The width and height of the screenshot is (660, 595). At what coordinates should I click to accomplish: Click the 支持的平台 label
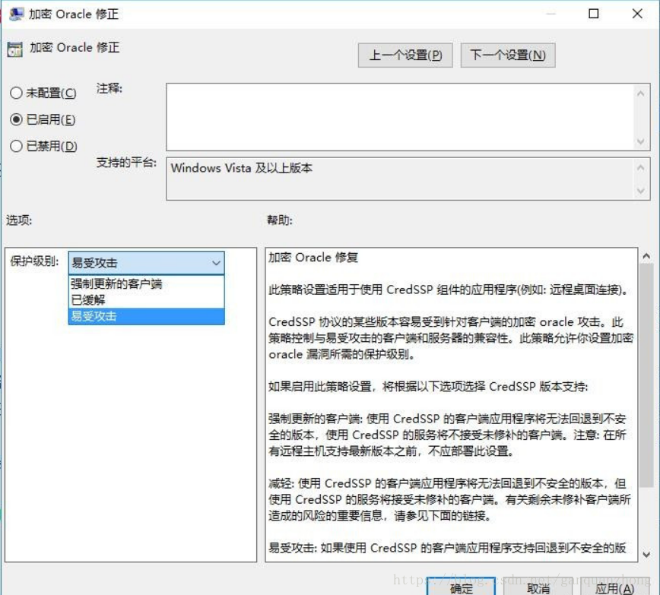126,163
